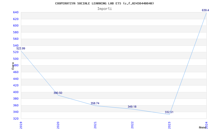The image size is (209, 130).
Task: Click the 460 y-axis tick label
Action: tap(16, 72)
